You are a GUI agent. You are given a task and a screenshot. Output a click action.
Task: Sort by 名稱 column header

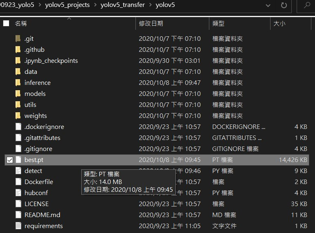(21, 24)
